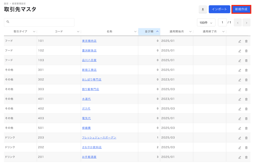Viewport: 256px width, 166px height.
Task: Edit row 203 with pencil icon
Action: [240, 138]
